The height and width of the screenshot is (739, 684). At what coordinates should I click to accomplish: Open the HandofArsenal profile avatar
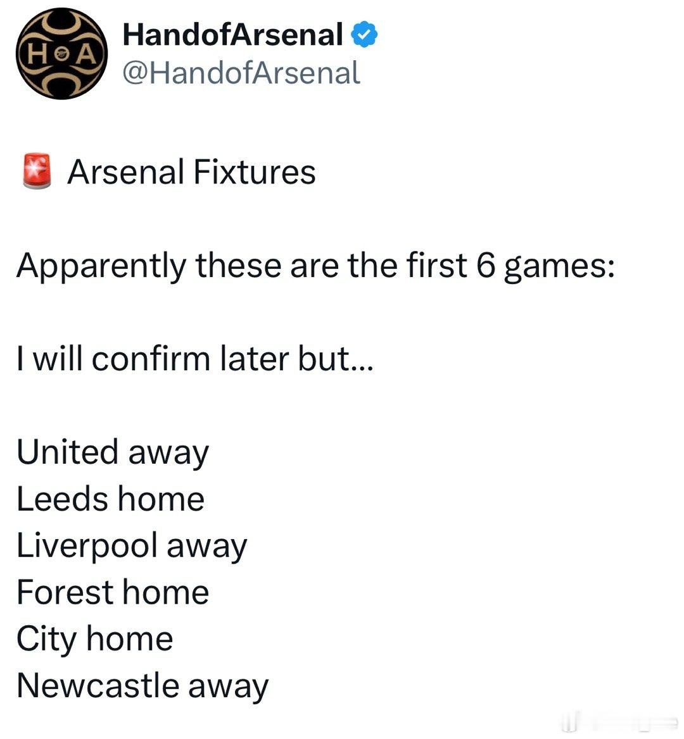point(61,53)
